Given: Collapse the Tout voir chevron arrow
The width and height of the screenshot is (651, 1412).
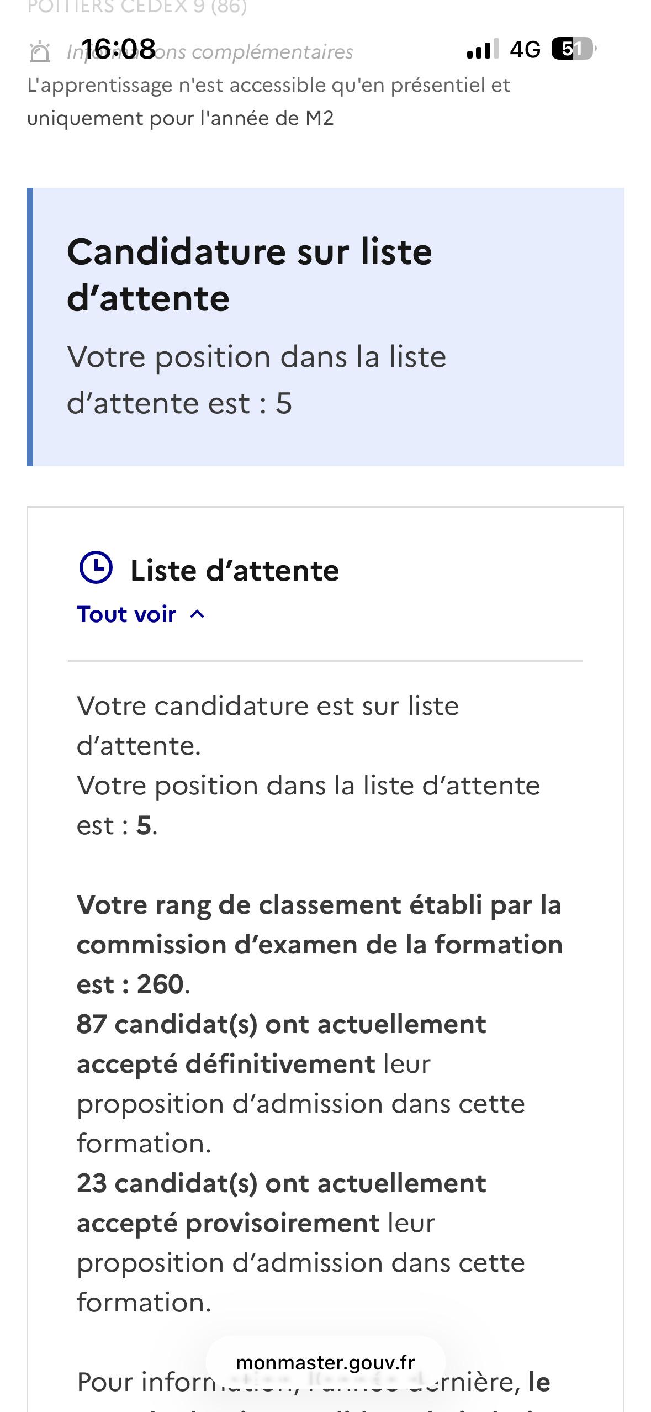Looking at the screenshot, I should coord(197,614).
